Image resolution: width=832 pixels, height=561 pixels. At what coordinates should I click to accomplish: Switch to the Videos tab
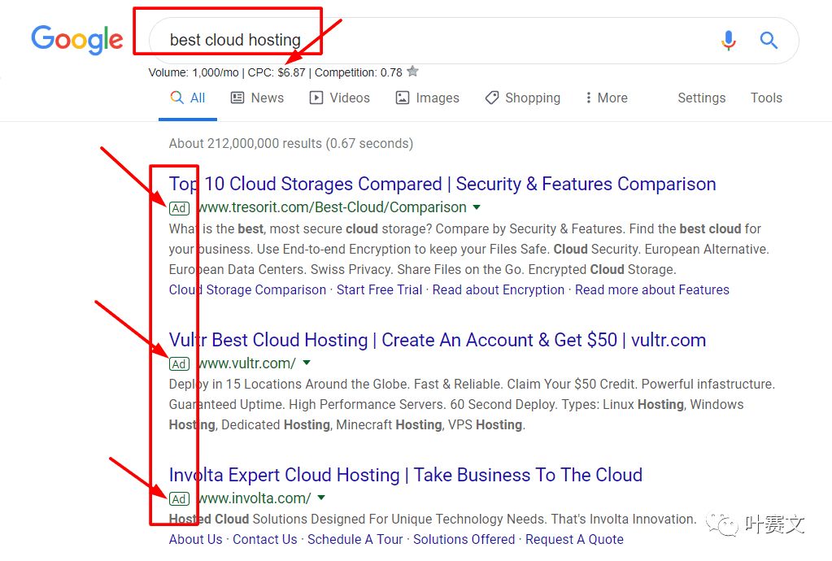340,98
